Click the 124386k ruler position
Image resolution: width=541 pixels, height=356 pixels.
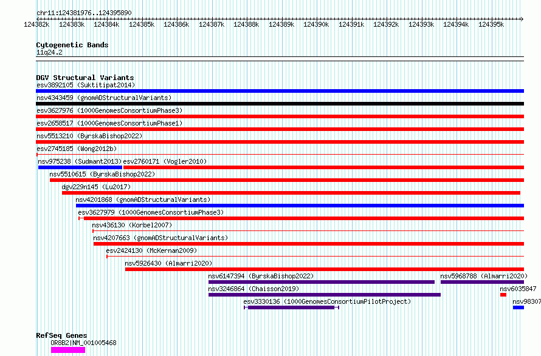[176, 24]
